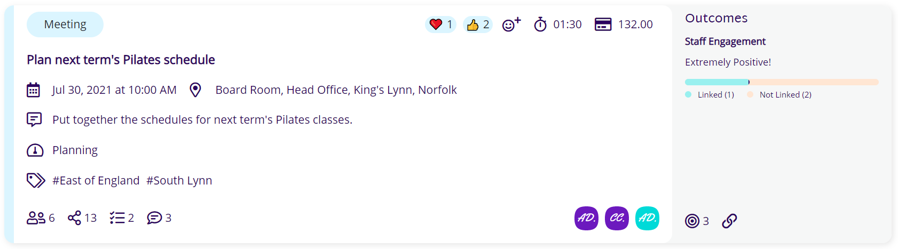Image resolution: width=898 pixels, height=249 pixels.
Task: Click the heart reaction badge
Action: click(x=440, y=25)
